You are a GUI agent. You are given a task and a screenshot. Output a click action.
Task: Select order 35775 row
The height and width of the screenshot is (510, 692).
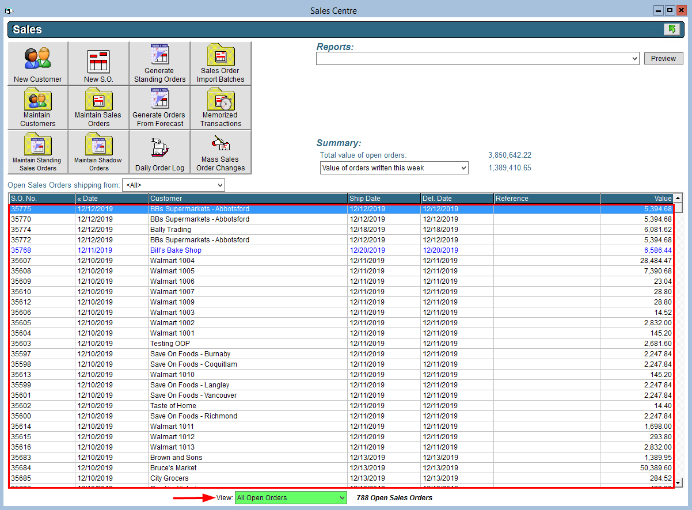tap(341, 209)
